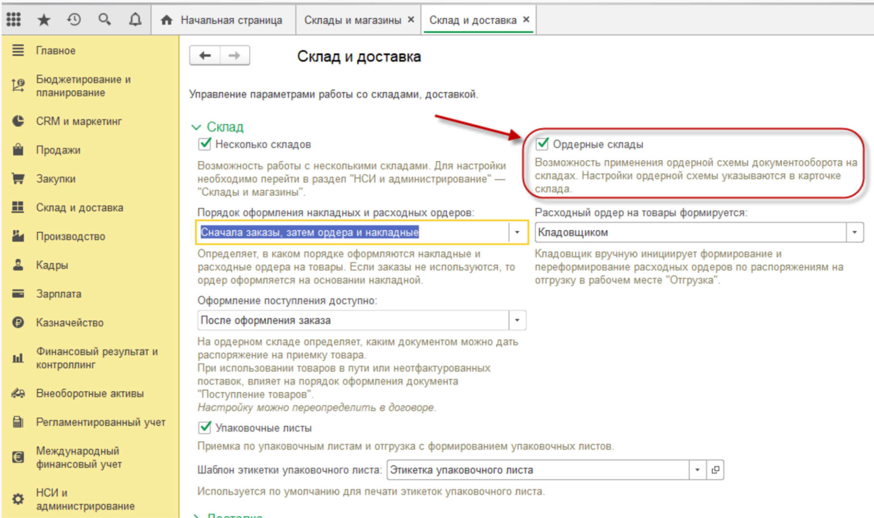This screenshot has width=874, height=518.
Task: Open the Кладовщиком dropdown arrow
Action: coord(854,232)
